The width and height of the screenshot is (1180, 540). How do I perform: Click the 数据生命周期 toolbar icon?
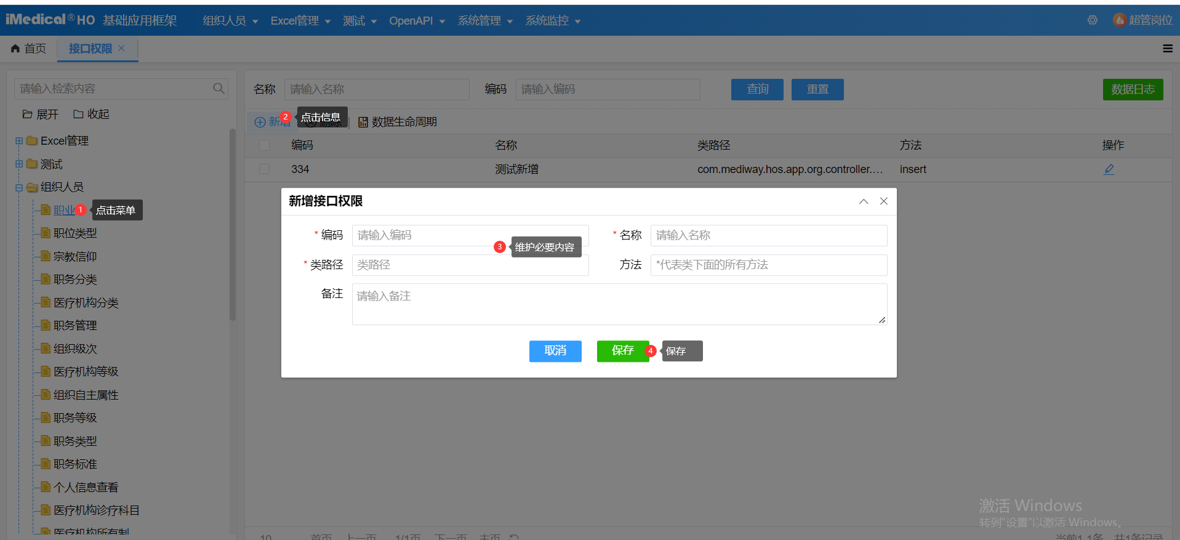point(363,122)
